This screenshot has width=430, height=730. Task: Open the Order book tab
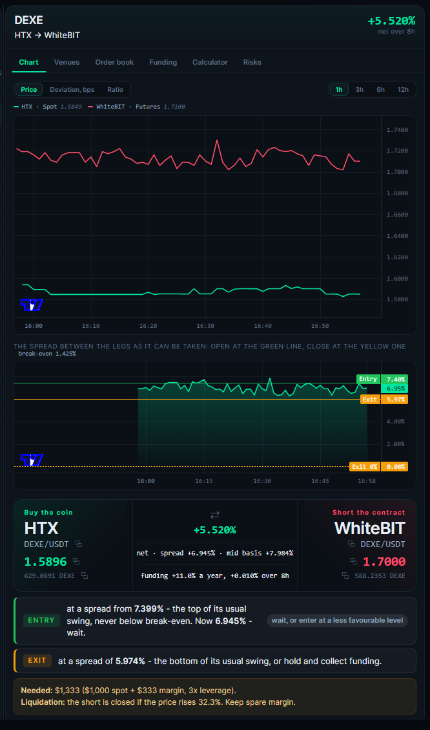(114, 62)
